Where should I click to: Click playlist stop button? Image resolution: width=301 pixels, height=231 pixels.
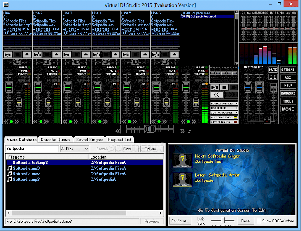click(x=224, y=88)
